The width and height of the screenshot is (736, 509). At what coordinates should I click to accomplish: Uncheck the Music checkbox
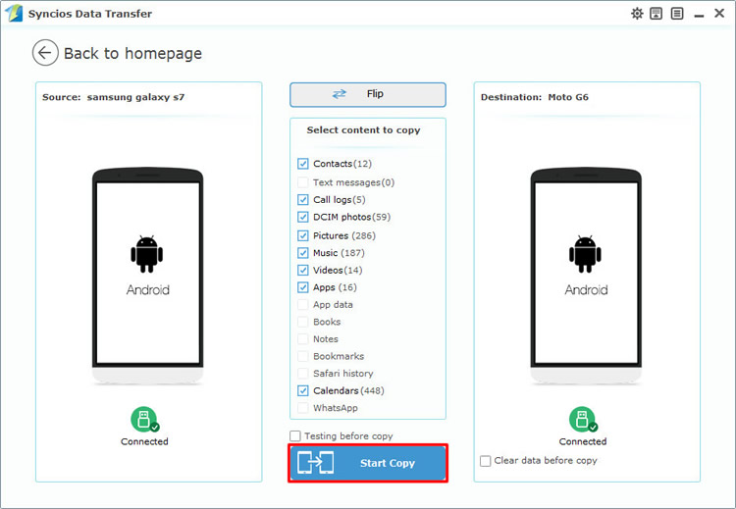coord(303,253)
